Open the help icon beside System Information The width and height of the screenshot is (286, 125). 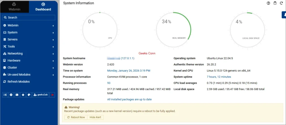[x=268, y=3]
